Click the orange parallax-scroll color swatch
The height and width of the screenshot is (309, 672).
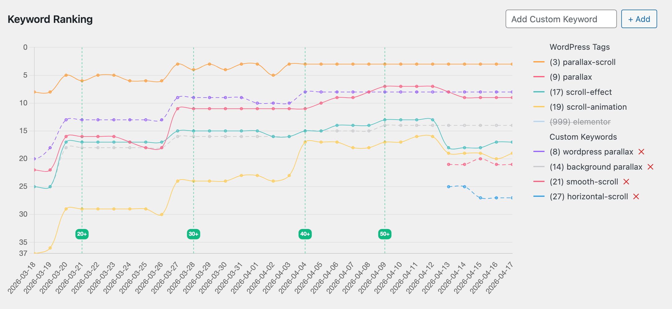[x=539, y=62]
